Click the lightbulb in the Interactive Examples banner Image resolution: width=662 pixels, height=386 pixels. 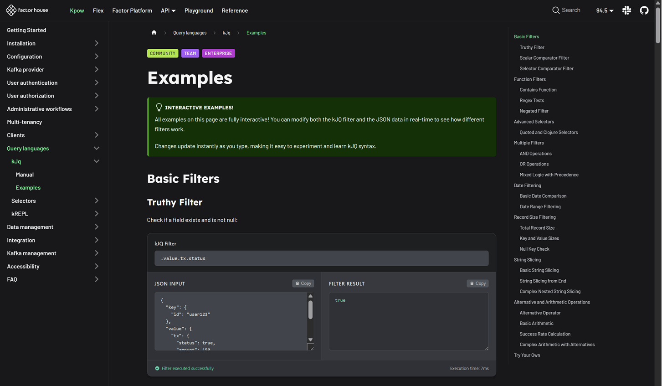[159, 107]
